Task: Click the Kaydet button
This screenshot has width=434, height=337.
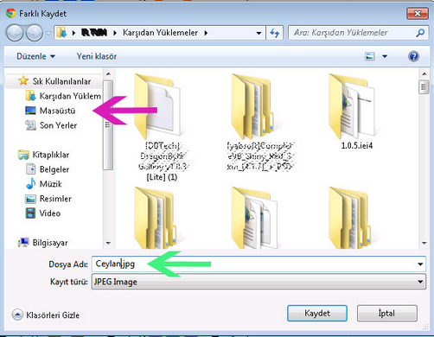Action: click(317, 313)
